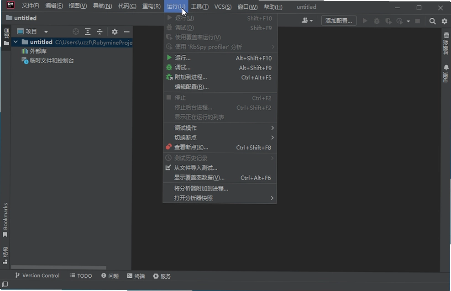
Task: Click the toolbar Stop square icon
Action: point(418,21)
